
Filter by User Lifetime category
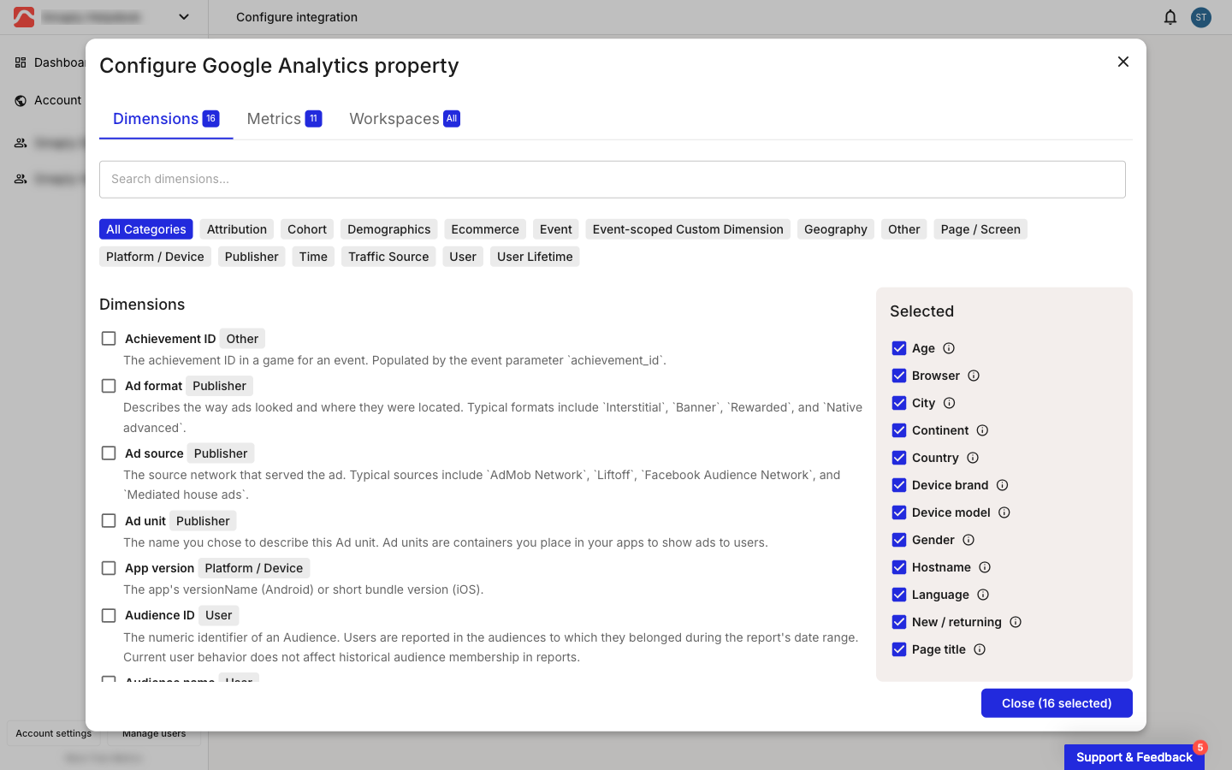535,257
